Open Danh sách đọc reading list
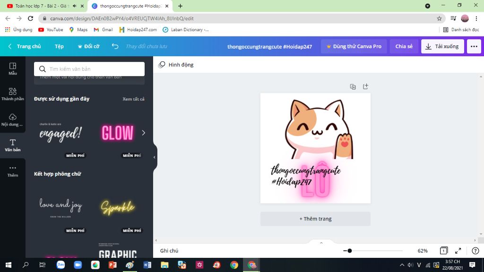 pyautogui.click(x=461, y=30)
